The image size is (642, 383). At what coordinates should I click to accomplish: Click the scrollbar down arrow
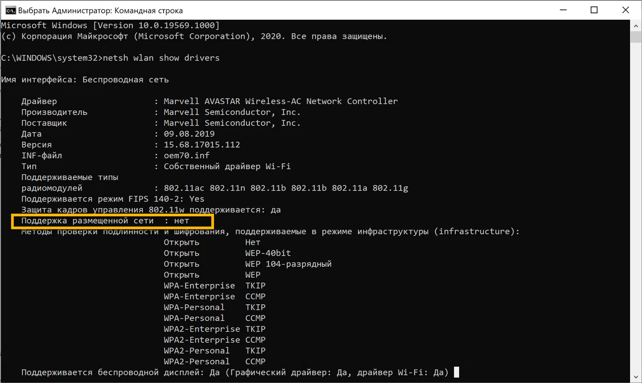(x=636, y=377)
